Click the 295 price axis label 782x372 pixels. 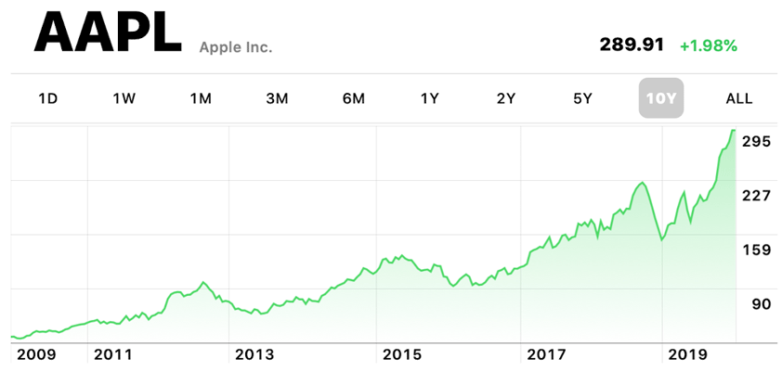tap(758, 142)
